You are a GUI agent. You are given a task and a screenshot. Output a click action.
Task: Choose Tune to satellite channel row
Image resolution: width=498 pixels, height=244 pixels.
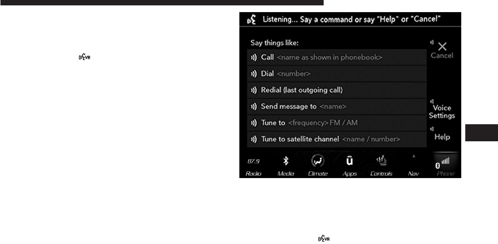(x=337, y=139)
